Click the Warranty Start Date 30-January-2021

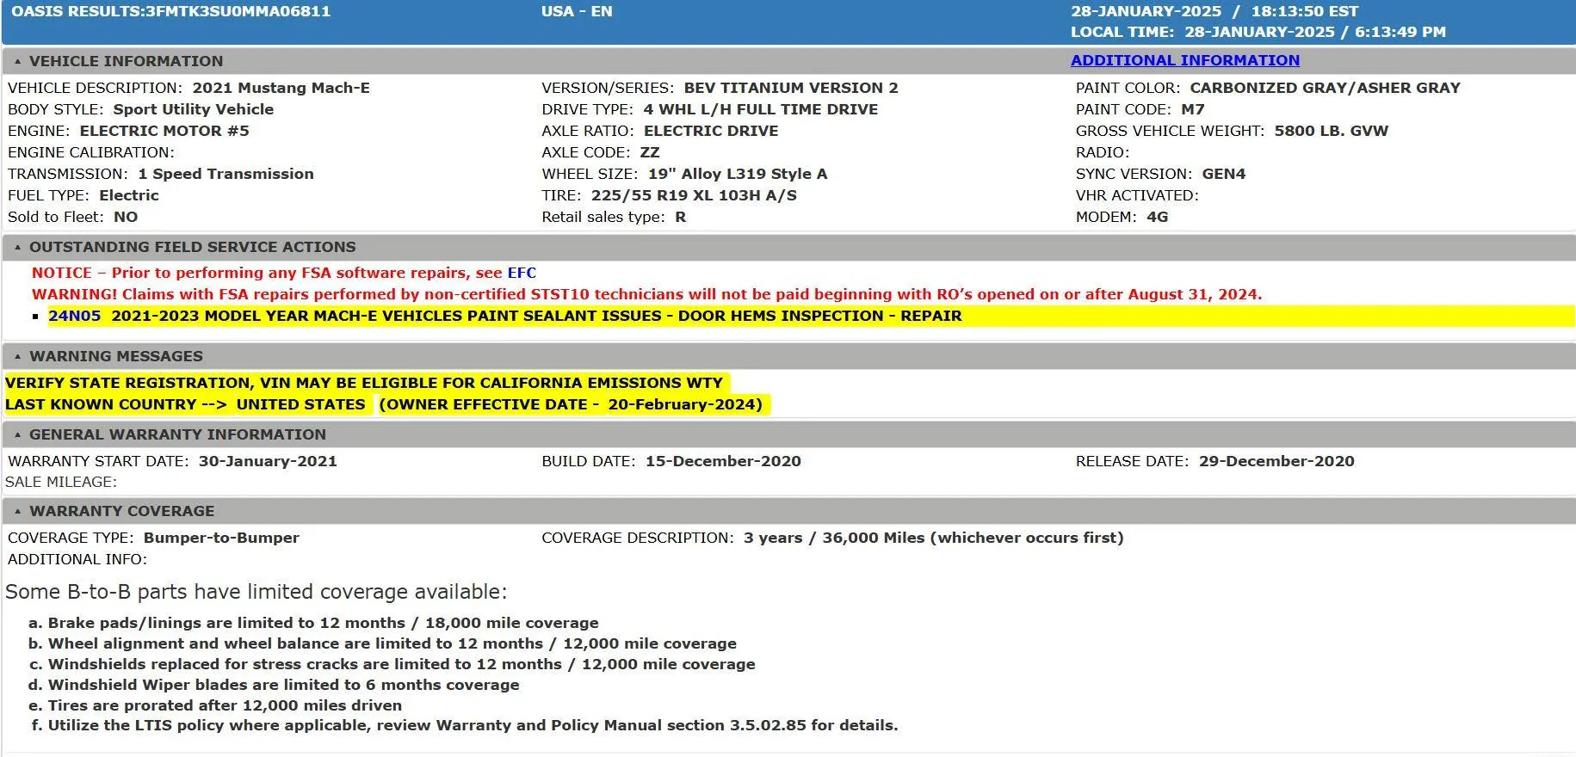pyautogui.click(x=268, y=461)
